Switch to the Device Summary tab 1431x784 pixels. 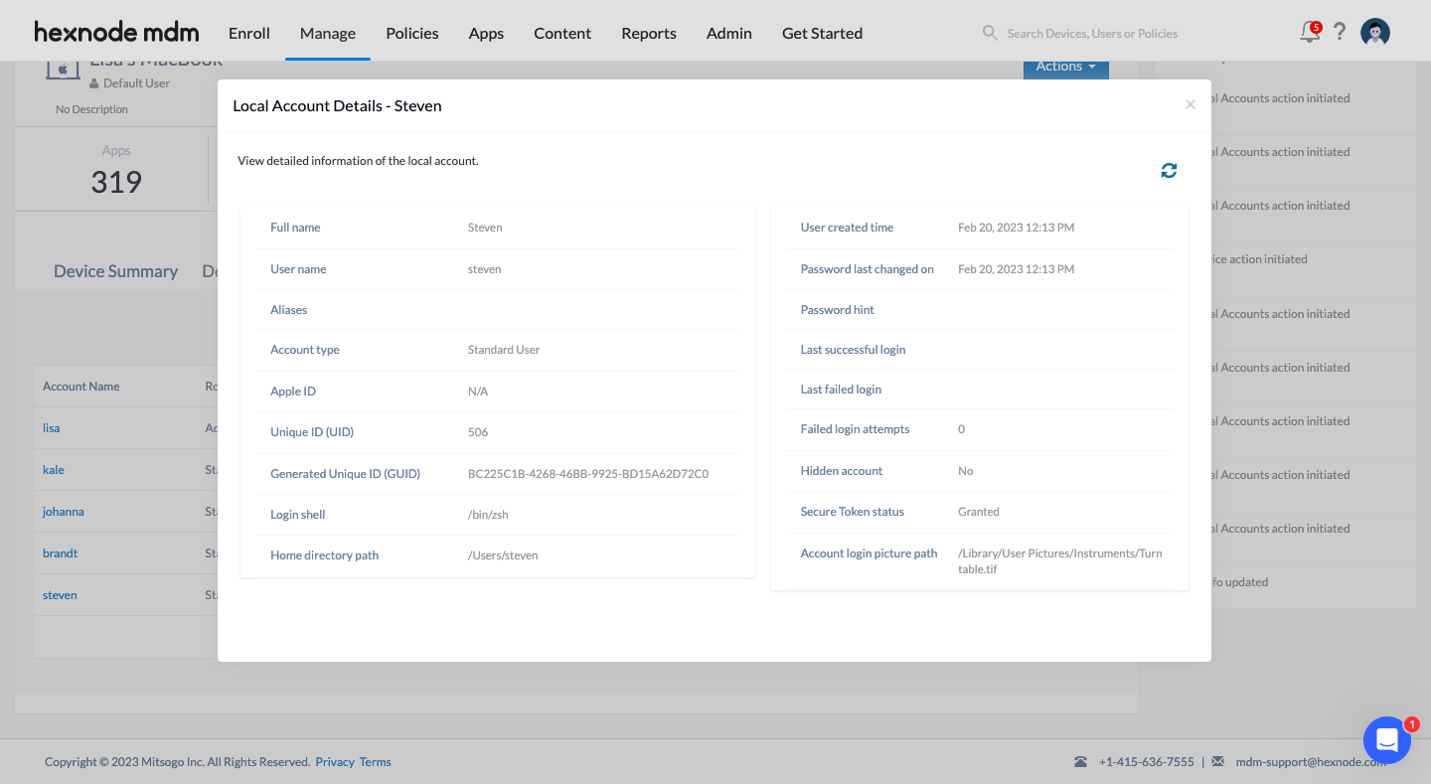point(115,271)
